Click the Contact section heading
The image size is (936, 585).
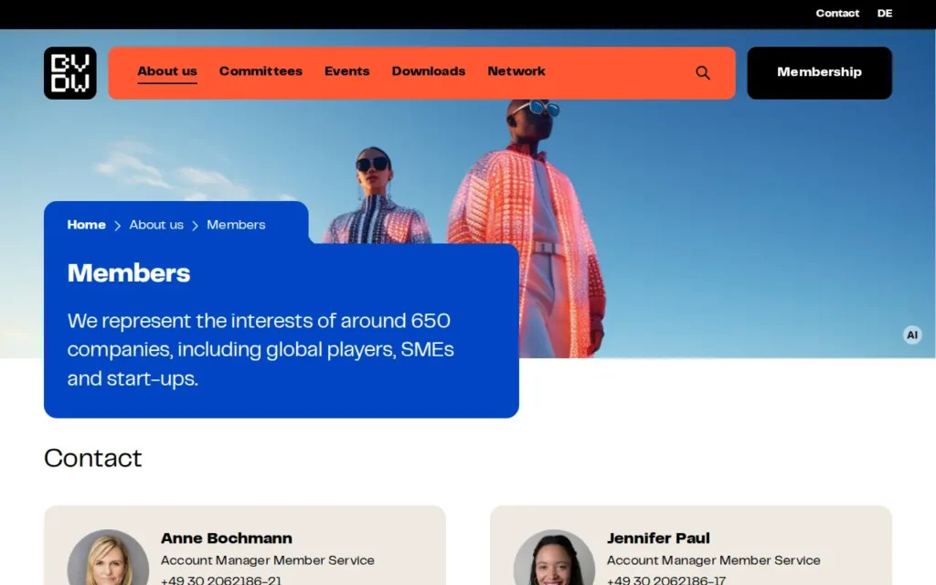point(93,459)
